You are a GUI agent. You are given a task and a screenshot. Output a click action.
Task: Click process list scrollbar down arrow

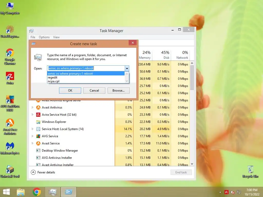192,164
